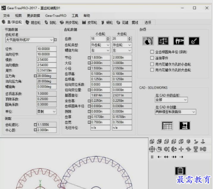The image size is (213, 189).
Task: Switch to the 同步带轮 tab
Action: pyautogui.click(x=69, y=22)
